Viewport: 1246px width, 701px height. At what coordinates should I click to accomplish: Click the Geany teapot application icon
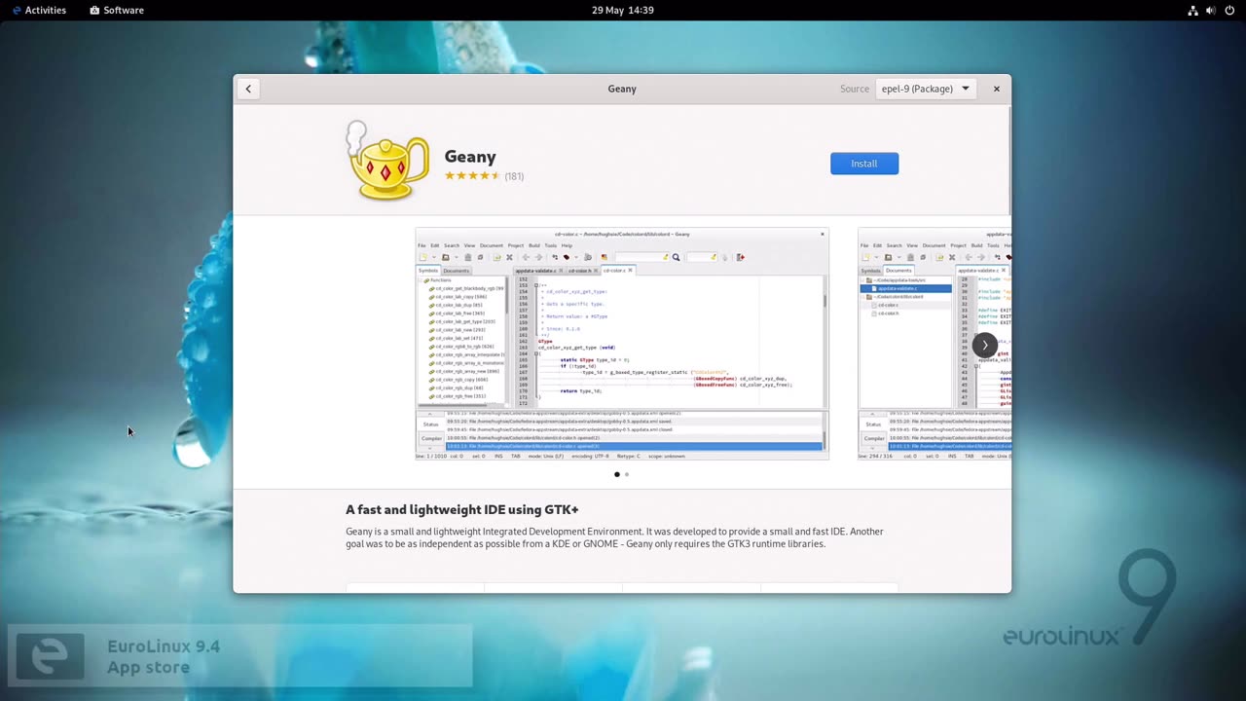[x=387, y=162]
